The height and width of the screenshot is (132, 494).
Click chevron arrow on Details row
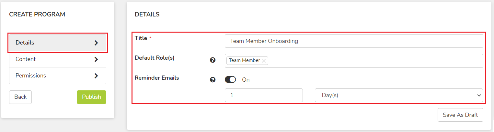pyautogui.click(x=96, y=43)
